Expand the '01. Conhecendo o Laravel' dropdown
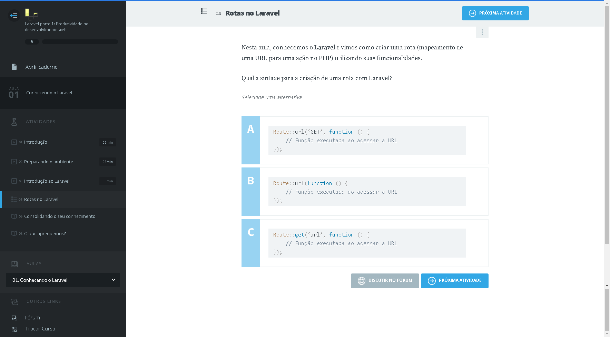Image resolution: width=610 pixels, height=337 pixels. click(63, 280)
